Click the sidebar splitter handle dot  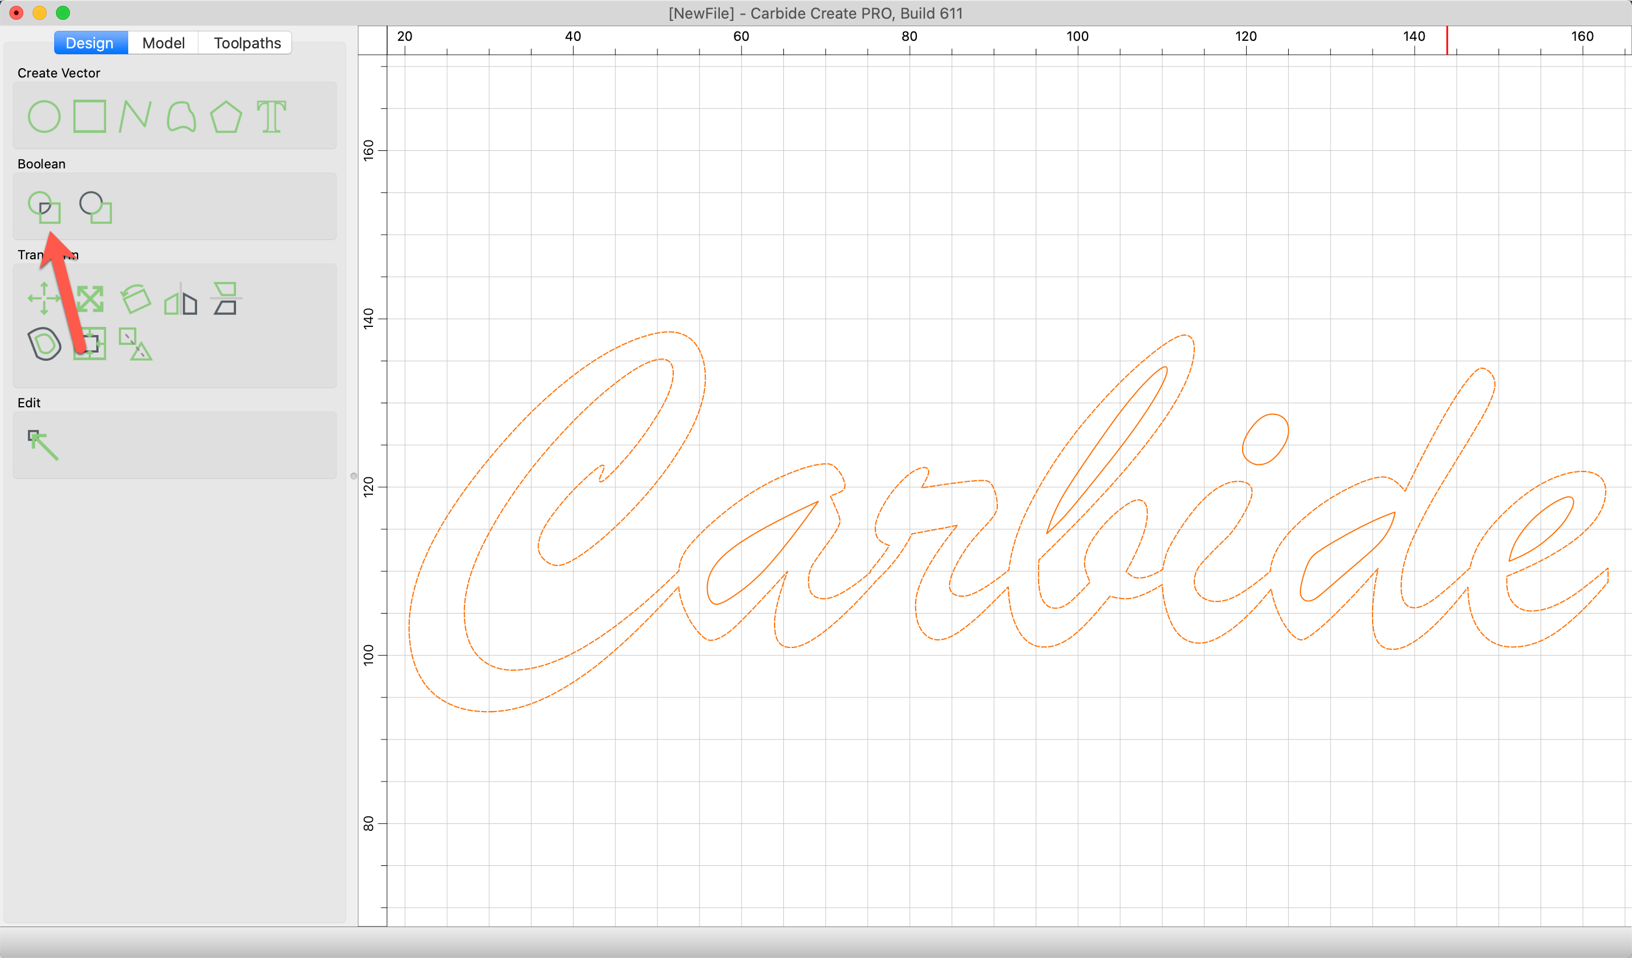(x=354, y=477)
